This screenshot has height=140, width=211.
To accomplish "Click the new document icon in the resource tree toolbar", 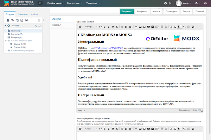I will tap(8, 20).
